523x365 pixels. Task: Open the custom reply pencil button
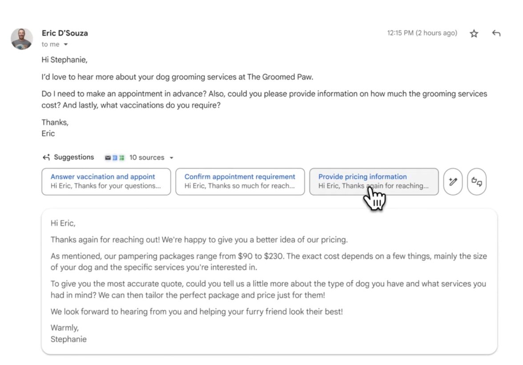tap(453, 181)
